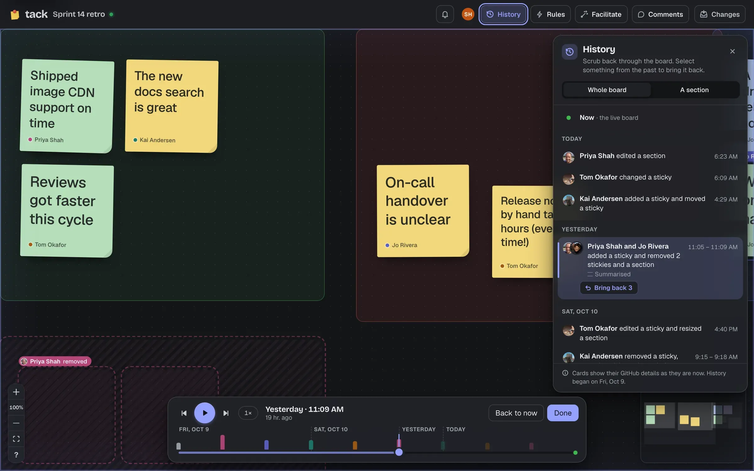Click the Done button
The width and height of the screenshot is (754, 471).
tap(563, 413)
